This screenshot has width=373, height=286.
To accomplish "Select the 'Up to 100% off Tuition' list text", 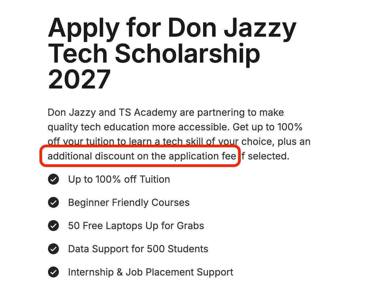I will pyautogui.click(x=119, y=179).
